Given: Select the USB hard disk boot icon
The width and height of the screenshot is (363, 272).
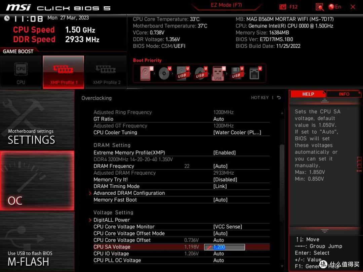Looking at the screenshot, I should [x=183, y=73].
